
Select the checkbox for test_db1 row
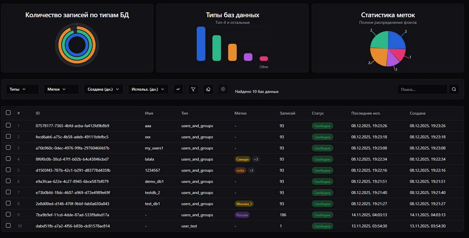[8, 203]
